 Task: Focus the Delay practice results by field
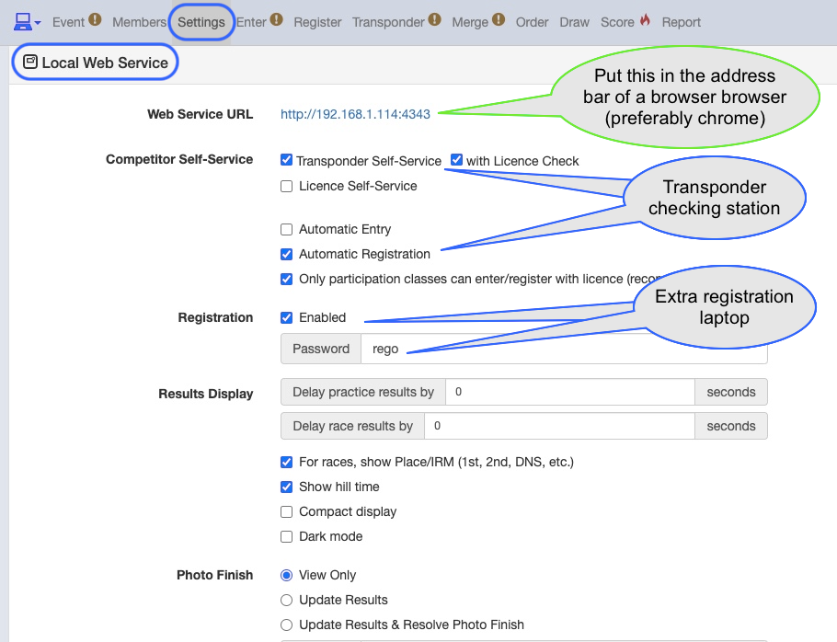click(570, 392)
